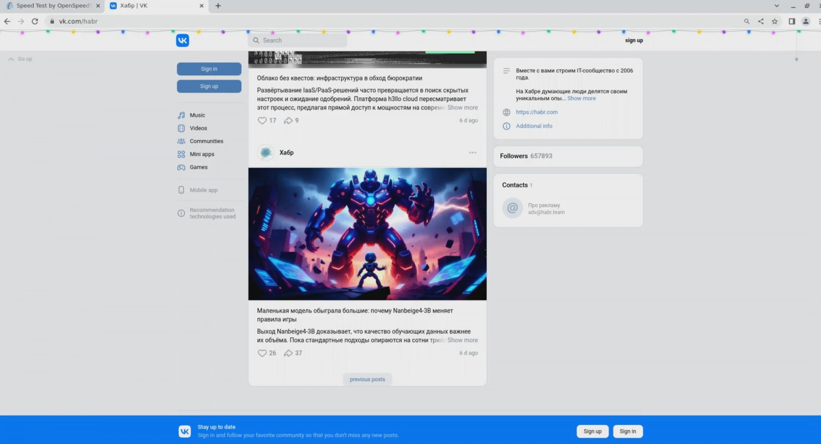
Task: Like the Nanbeige4-3B post with 26 likes
Action: coord(262,353)
